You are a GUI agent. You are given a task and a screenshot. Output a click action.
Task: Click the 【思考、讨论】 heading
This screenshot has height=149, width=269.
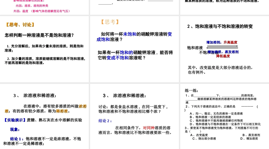pos(20,25)
